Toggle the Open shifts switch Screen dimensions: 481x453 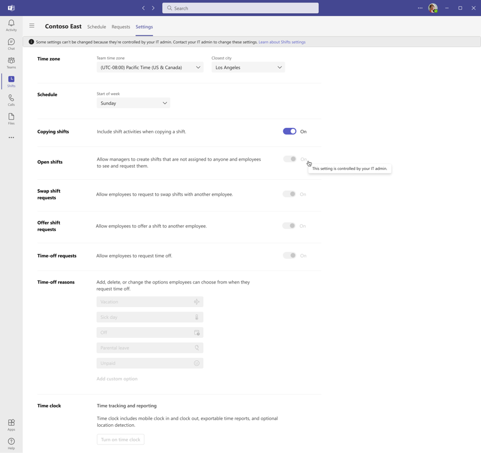pyautogui.click(x=290, y=159)
